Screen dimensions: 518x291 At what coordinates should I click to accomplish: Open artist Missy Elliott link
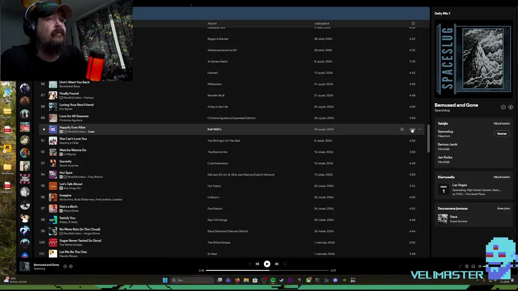71,211
